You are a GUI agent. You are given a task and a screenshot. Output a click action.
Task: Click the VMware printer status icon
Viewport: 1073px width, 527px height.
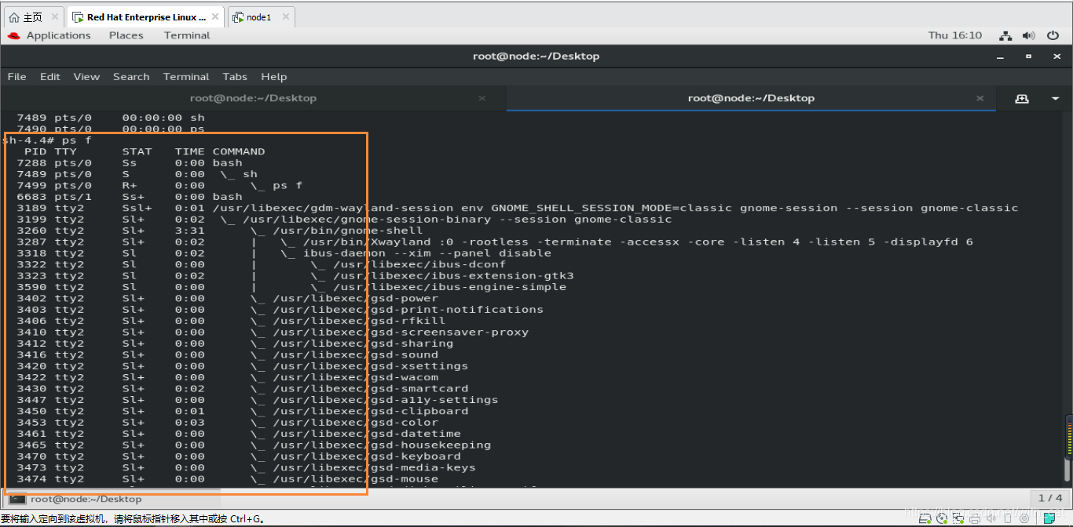(x=974, y=518)
